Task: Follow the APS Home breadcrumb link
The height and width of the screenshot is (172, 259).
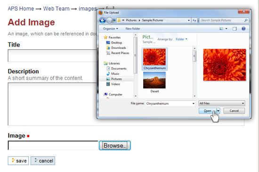Action: pos(21,8)
